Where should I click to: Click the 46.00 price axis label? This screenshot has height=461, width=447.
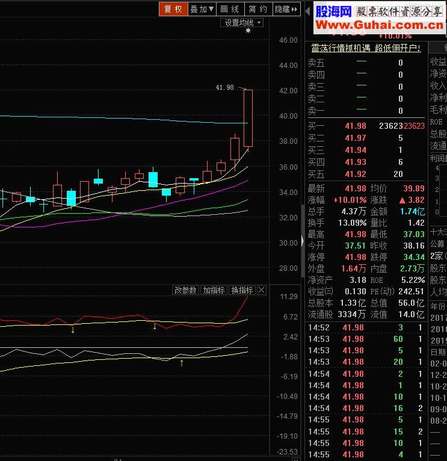pyautogui.click(x=288, y=40)
